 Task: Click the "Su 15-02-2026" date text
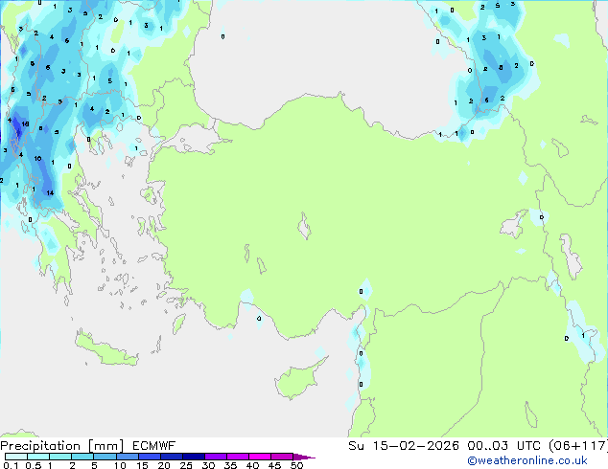[x=404, y=446]
